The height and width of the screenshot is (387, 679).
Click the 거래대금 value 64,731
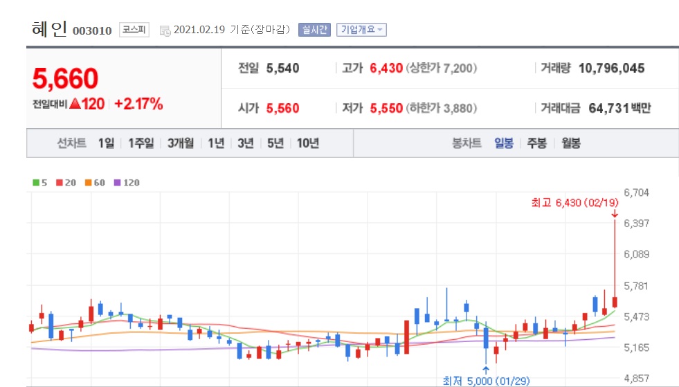(x=608, y=108)
